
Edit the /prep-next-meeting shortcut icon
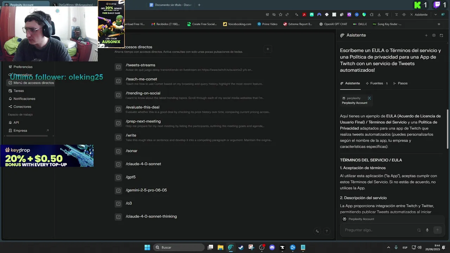coord(118,123)
